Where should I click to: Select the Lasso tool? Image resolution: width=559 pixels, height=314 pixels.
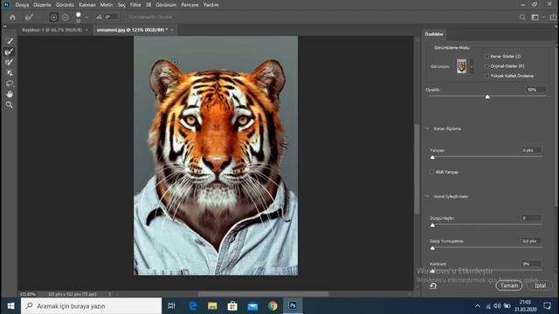click(x=10, y=84)
